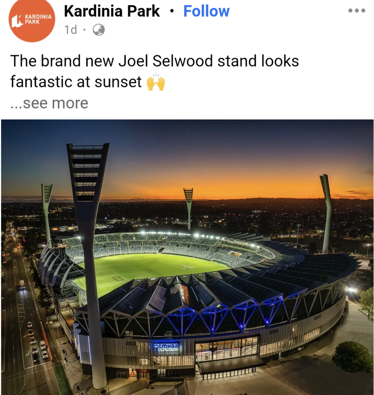Image resolution: width=374 pixels, height=395 pixels.
Task: Open the 1d post timestamp
Action: (71, 30)
